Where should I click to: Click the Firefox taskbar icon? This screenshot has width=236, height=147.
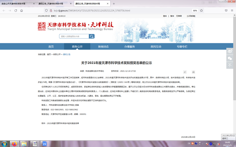[15, 144]
